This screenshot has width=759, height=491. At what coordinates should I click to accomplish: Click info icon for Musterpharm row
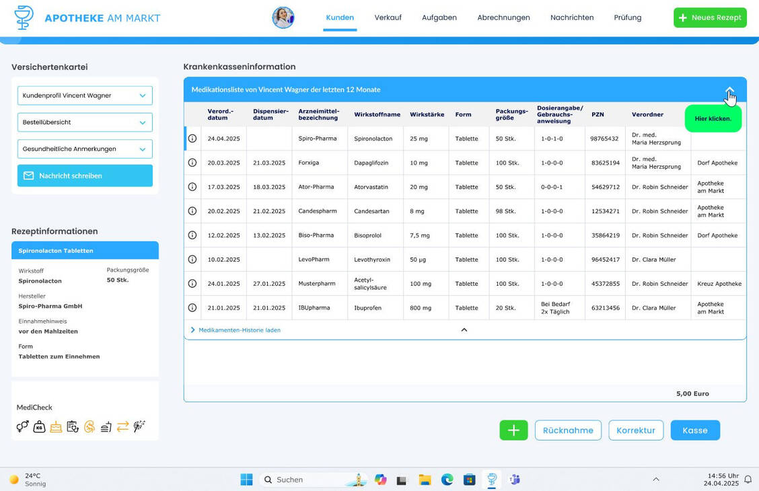[192, 283]
